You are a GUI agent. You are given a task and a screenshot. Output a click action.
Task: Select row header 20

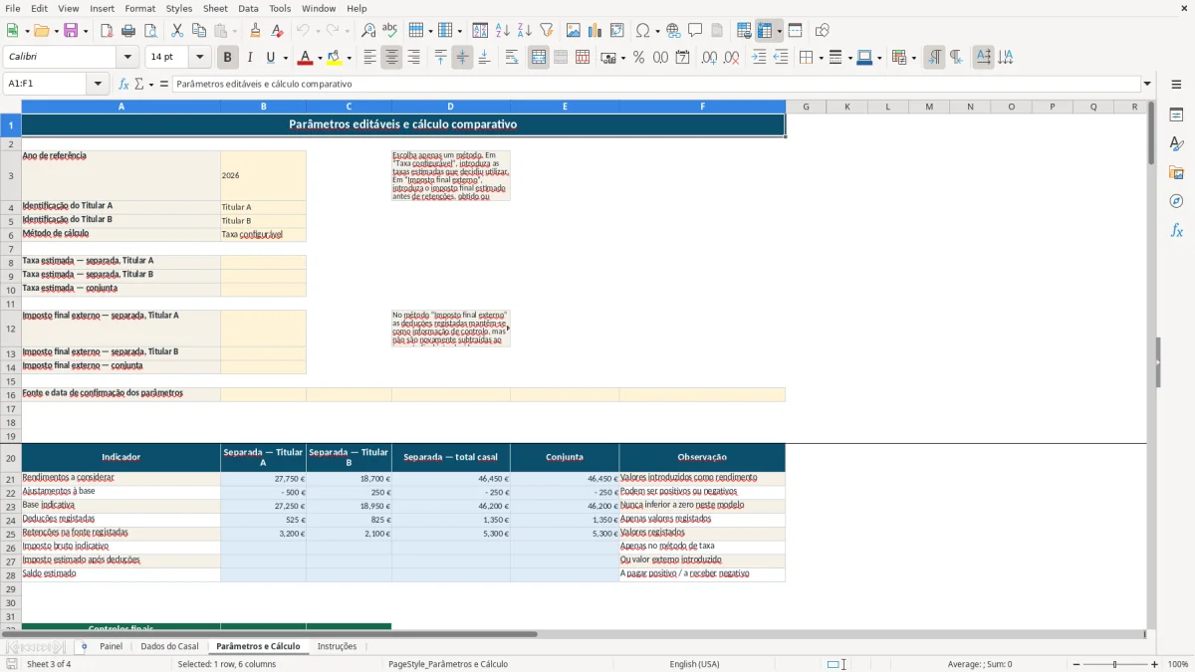(x=11, y=458)
